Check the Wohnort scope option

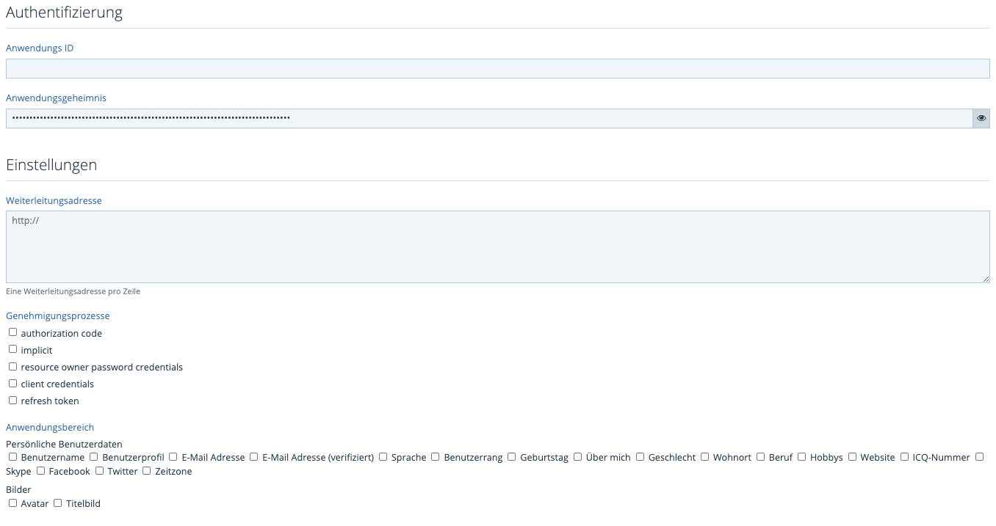(704, 456)
